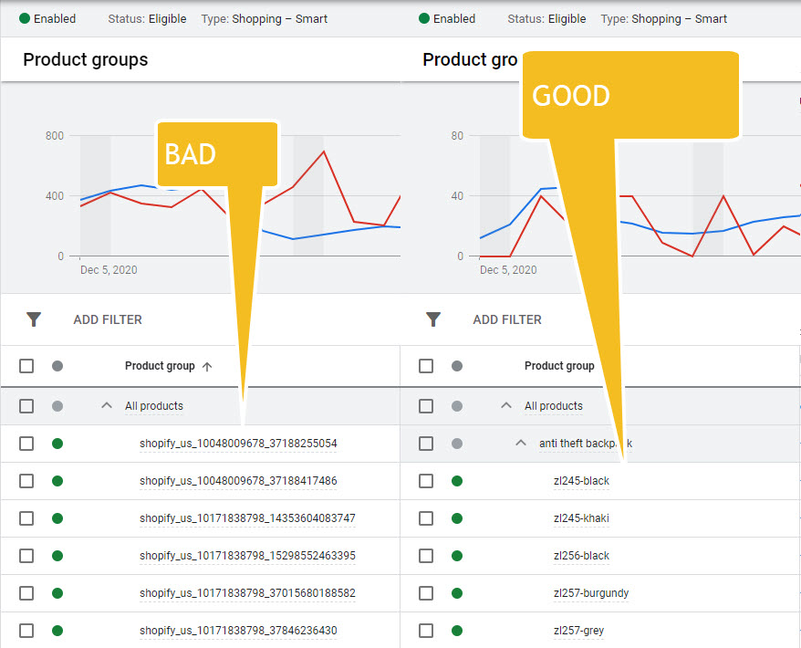Viewport: 801px width, 648px height.
Task: Open shopify_us_10171838798_37846236430 product group
Action: tap(238, 631)
